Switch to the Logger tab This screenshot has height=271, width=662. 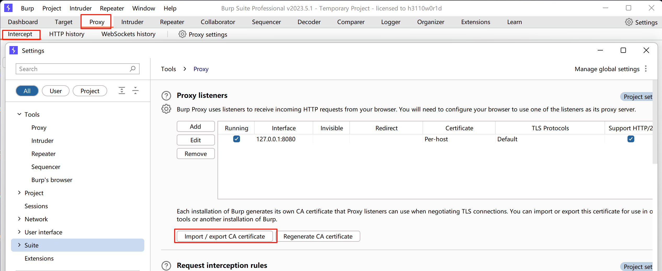click(391, 22)
